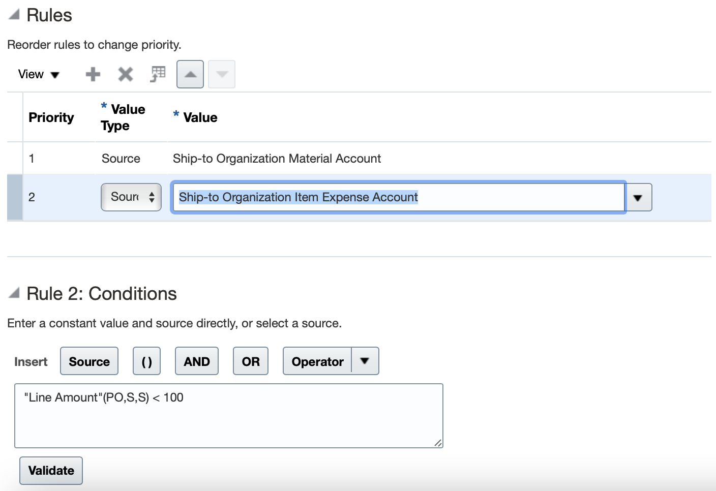The width and height of the screenshot is (716, 491).
Task: Click the Operator button label
Action: coord(317,361)
